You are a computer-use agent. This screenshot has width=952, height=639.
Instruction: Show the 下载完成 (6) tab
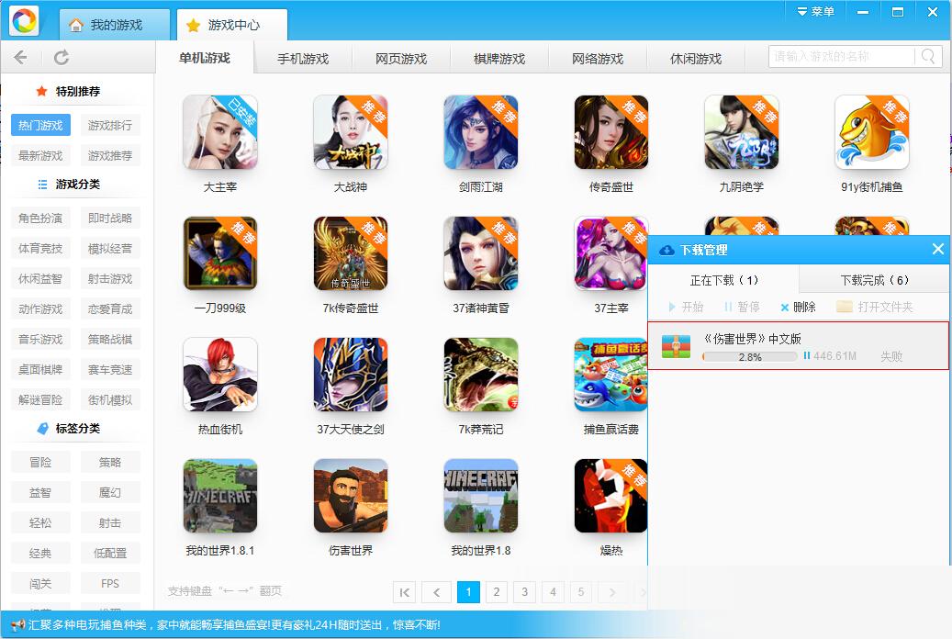pos(874,280)
